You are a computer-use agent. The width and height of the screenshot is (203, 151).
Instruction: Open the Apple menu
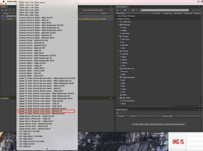[4, 1]
